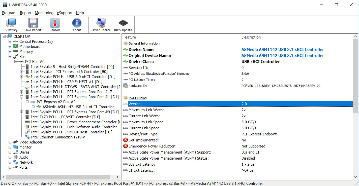
Task: Expand the Drives tree node
Action: 10,152
